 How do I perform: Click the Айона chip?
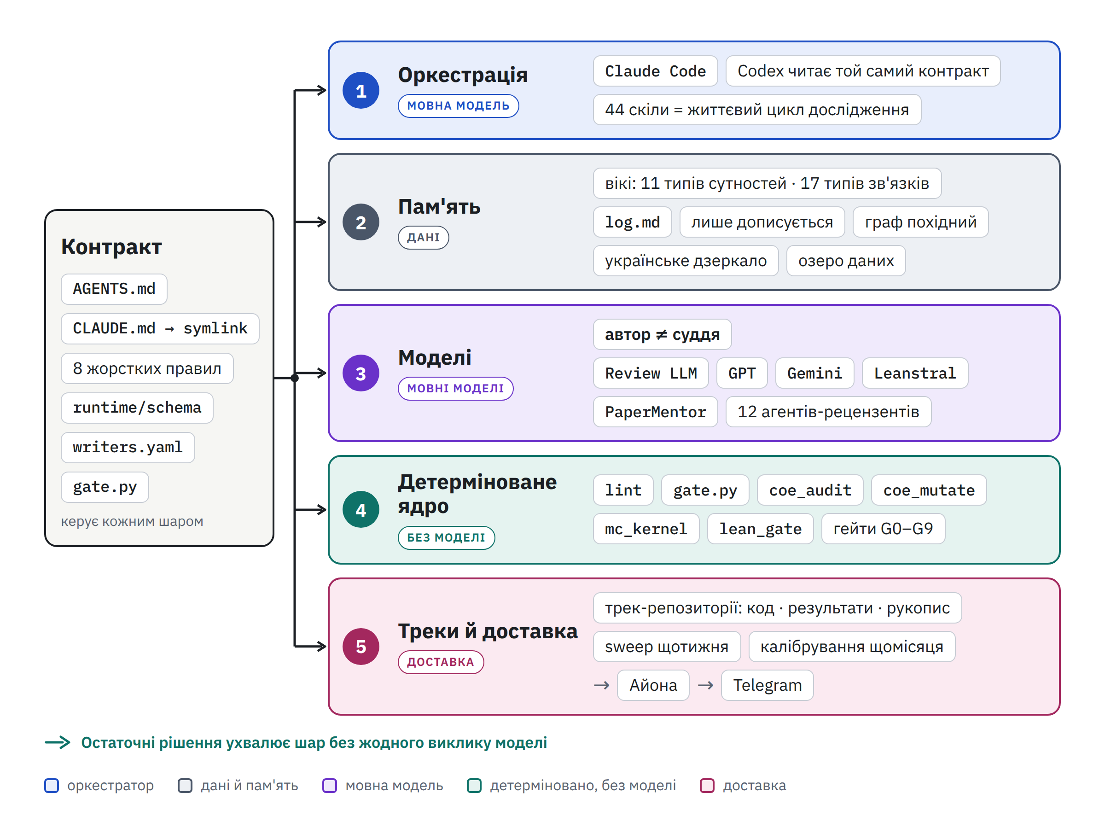coord(653,685)
